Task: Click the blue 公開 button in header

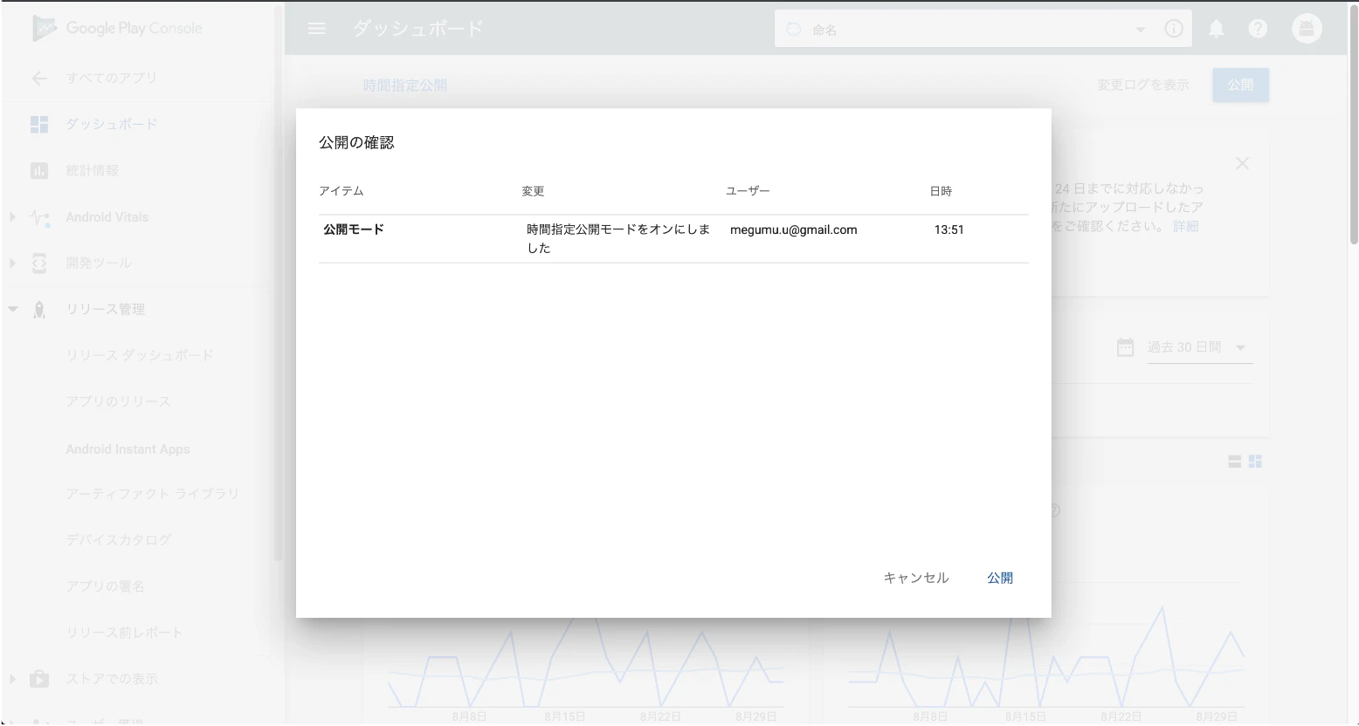Action: click(x=1240, y=85)
